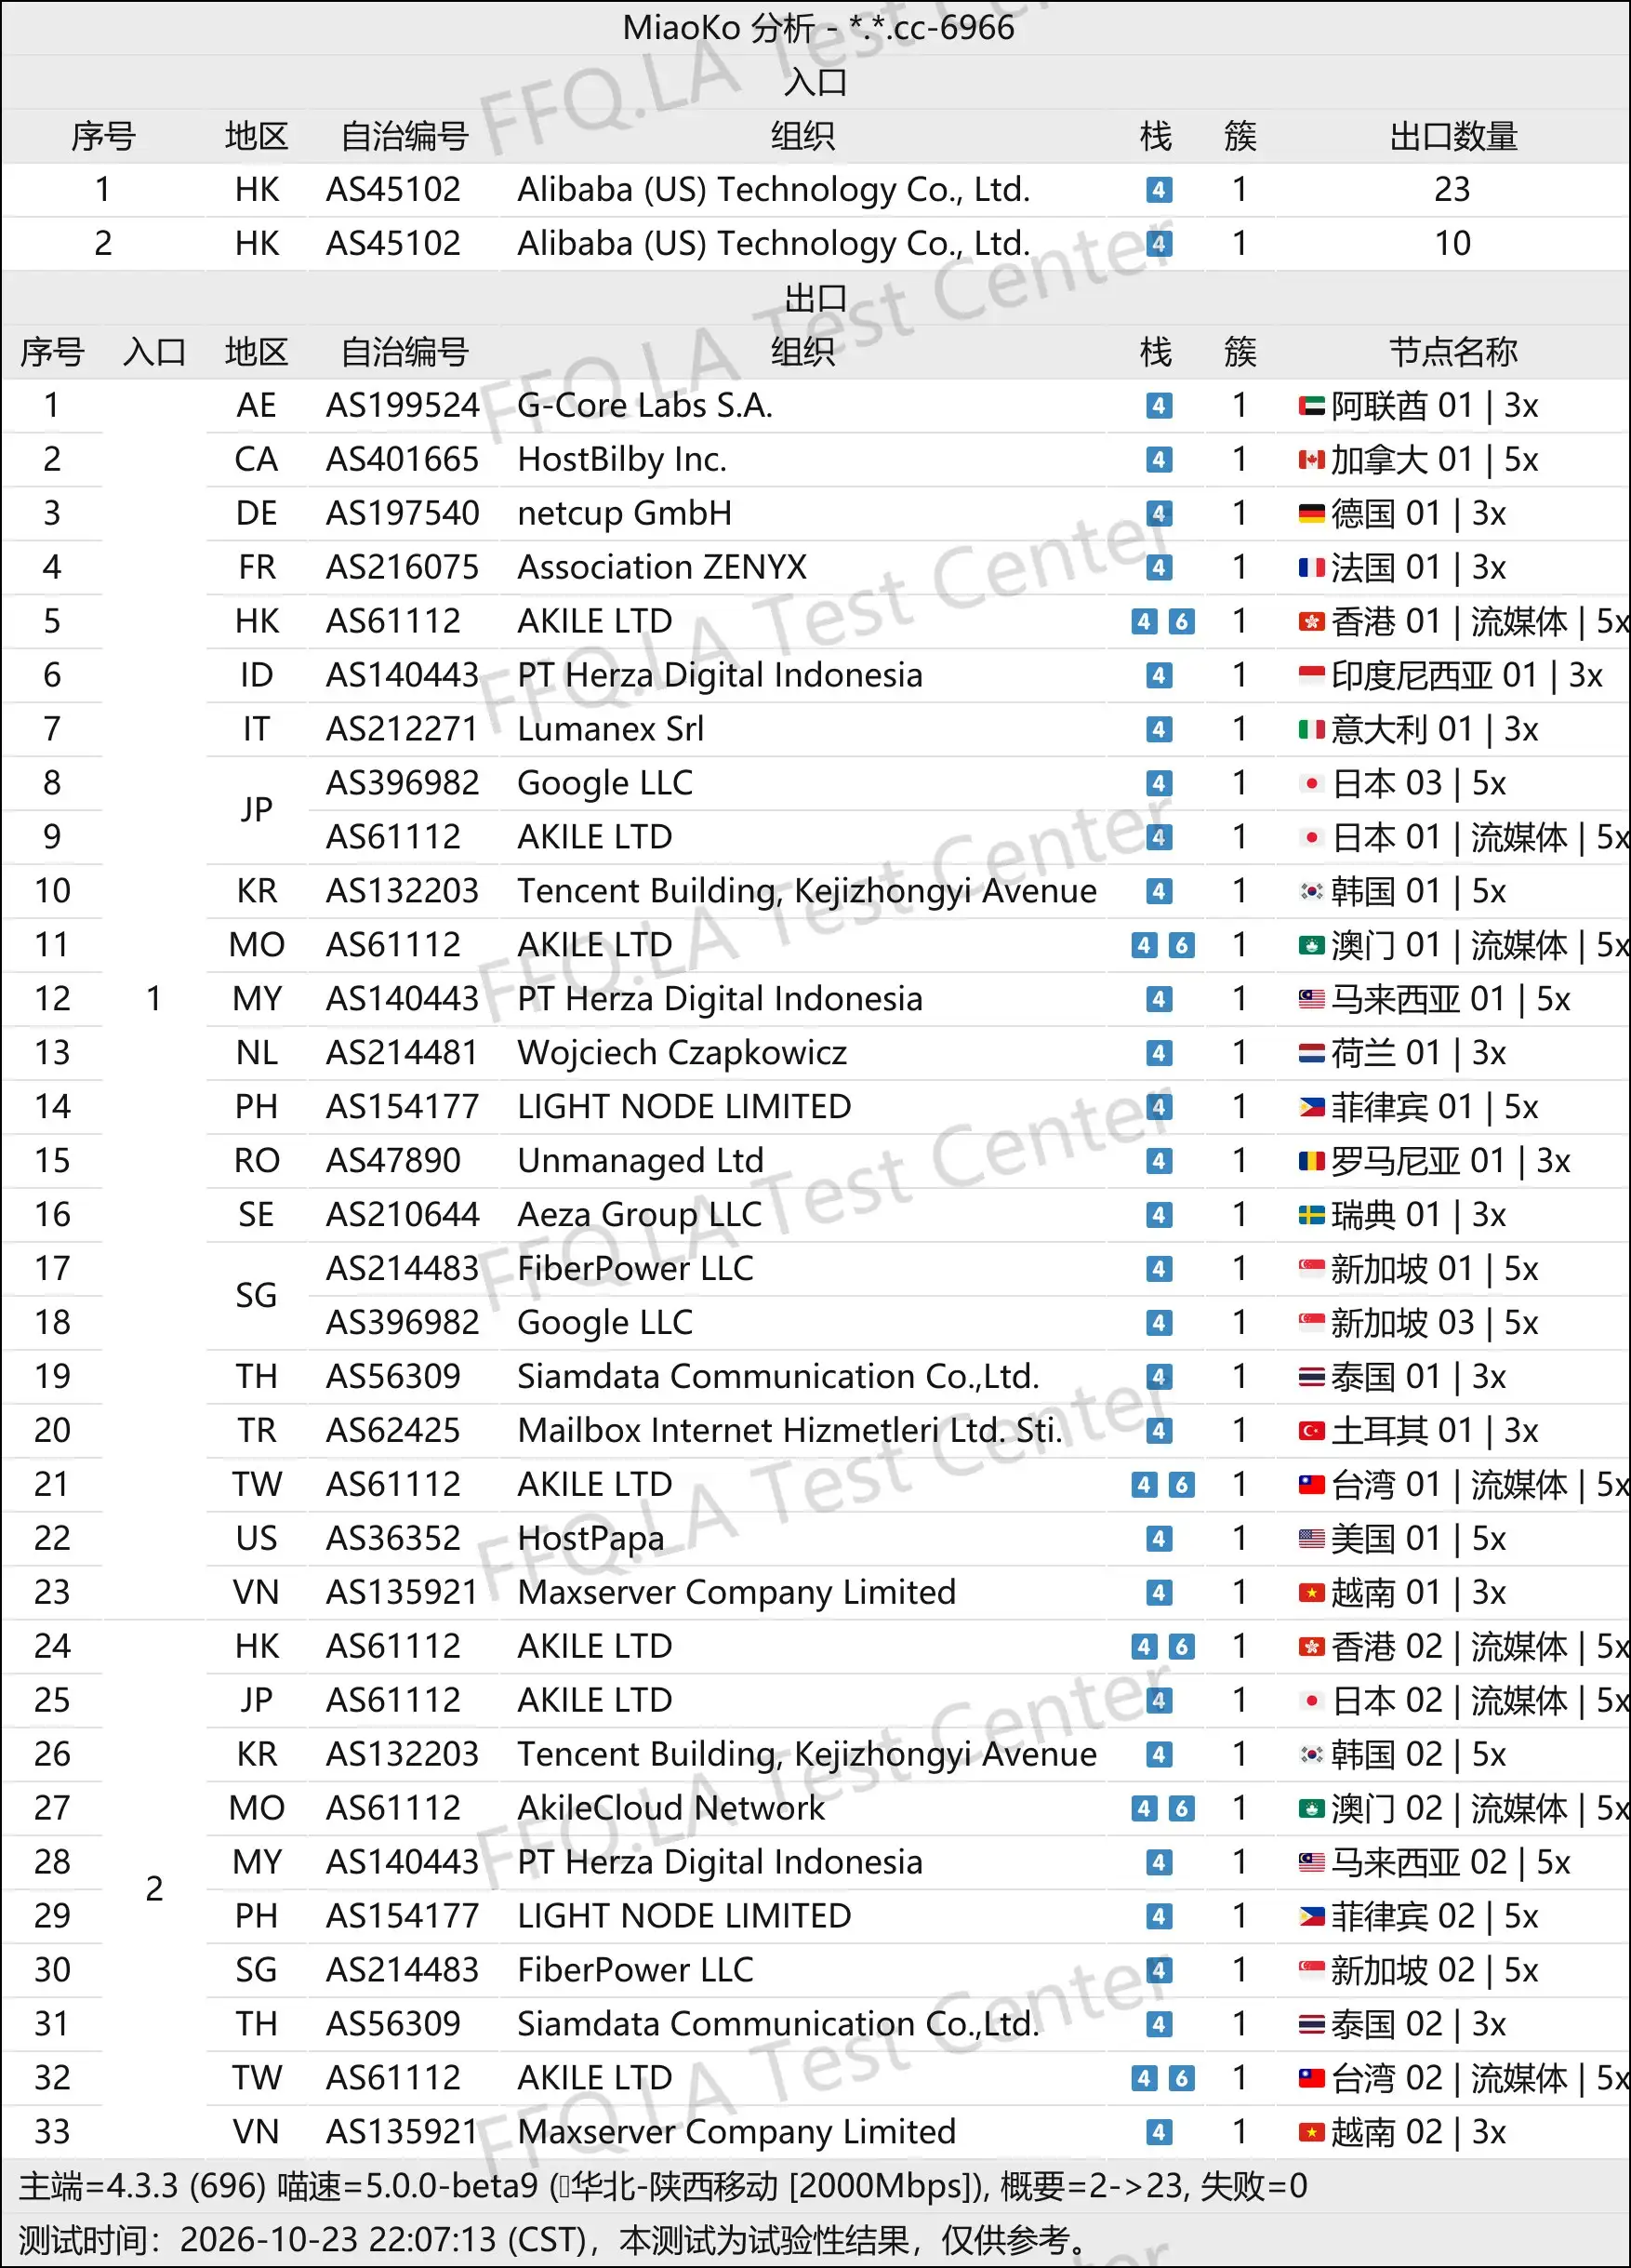Click the Indonesia flag beside 印度尼西亚 01

click(x=1311, y=676)
